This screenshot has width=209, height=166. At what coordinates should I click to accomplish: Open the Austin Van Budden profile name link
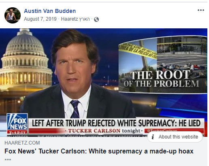[50, 11]
